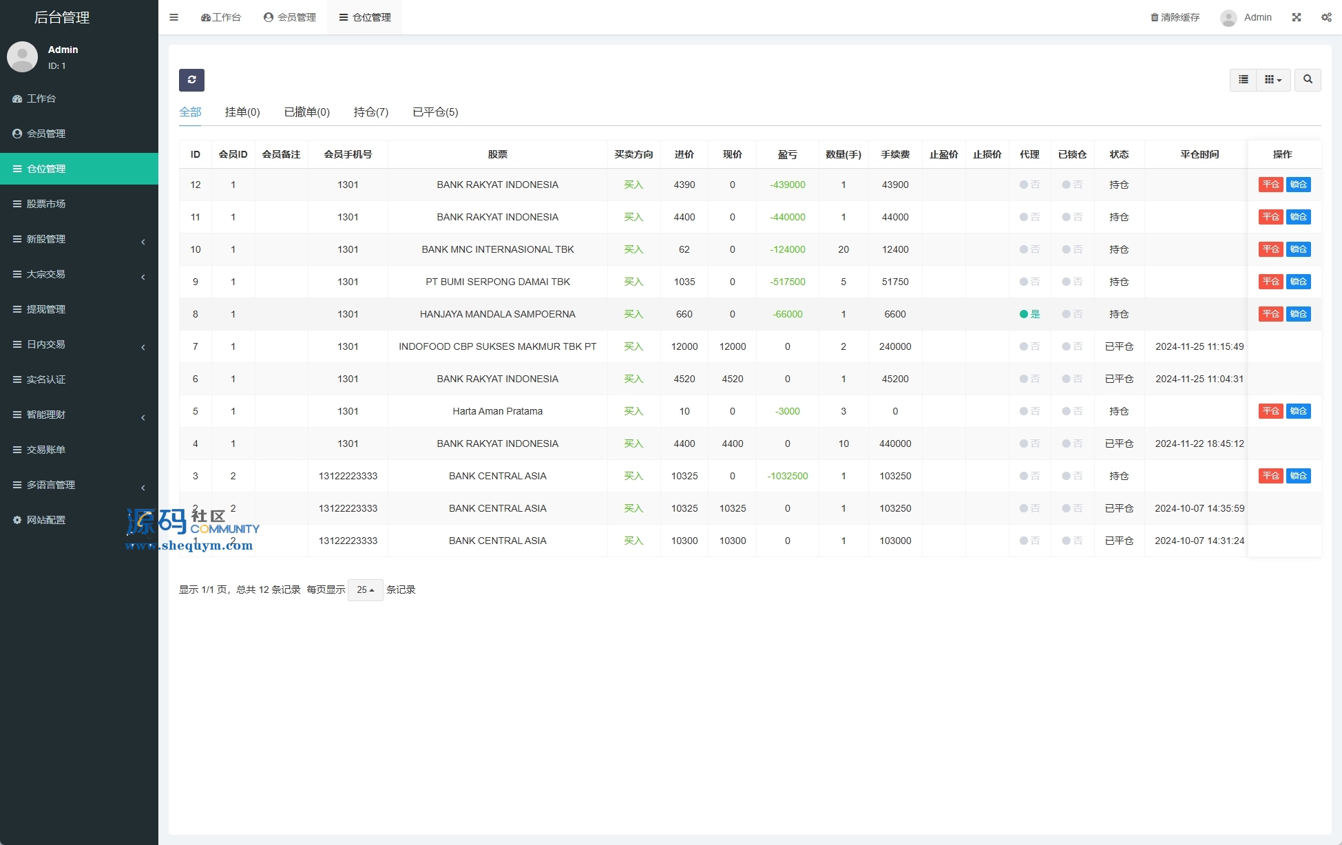Click the fullscreen expand icon

tap(1297, 17)
